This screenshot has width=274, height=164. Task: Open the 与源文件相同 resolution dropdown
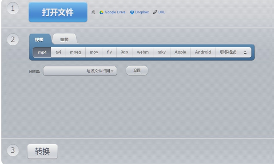[x=80, y=71]
